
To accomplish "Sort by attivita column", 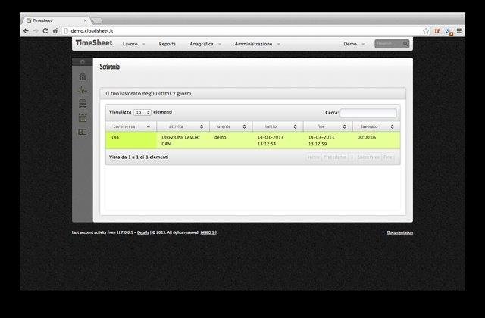I will point(183,126).
